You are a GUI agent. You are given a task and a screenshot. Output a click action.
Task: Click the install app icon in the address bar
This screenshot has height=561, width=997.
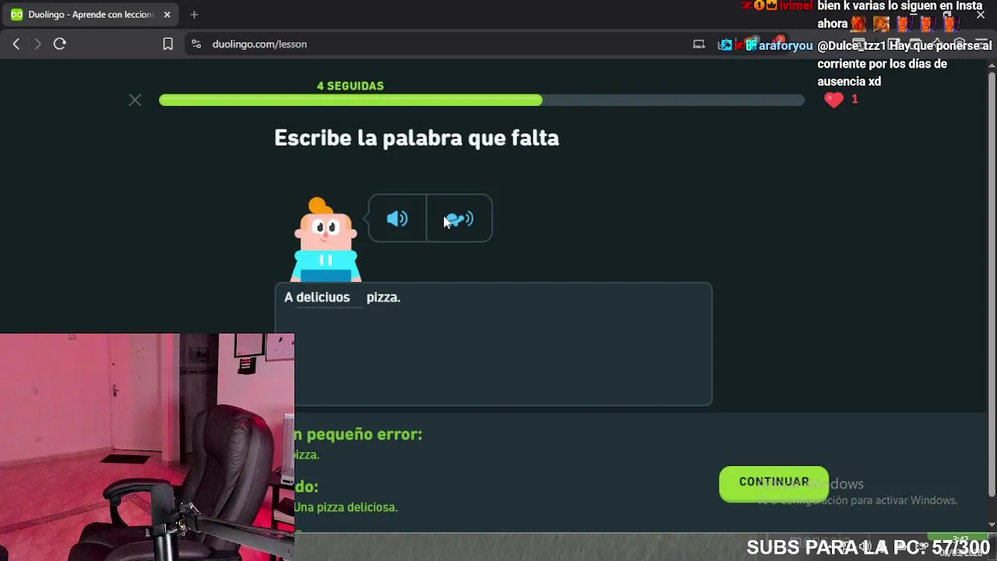click(x=699, y=44)
